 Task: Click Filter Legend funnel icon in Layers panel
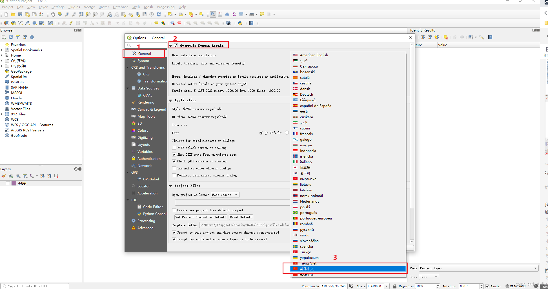(25, 176)
